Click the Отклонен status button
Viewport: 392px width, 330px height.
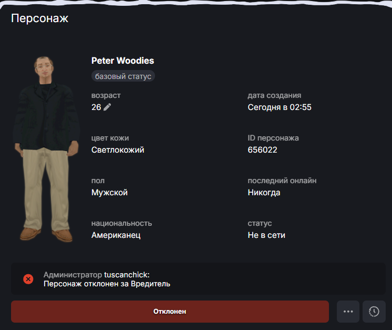170,312
